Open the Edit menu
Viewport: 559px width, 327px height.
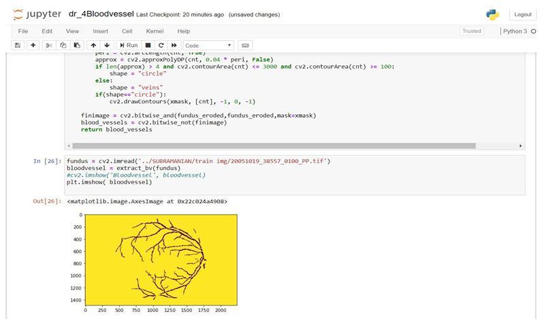(x=47, y=31)
